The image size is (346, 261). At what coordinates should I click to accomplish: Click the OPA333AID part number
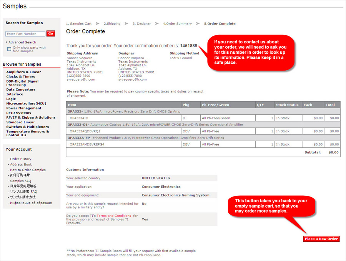tap(79, 118)
